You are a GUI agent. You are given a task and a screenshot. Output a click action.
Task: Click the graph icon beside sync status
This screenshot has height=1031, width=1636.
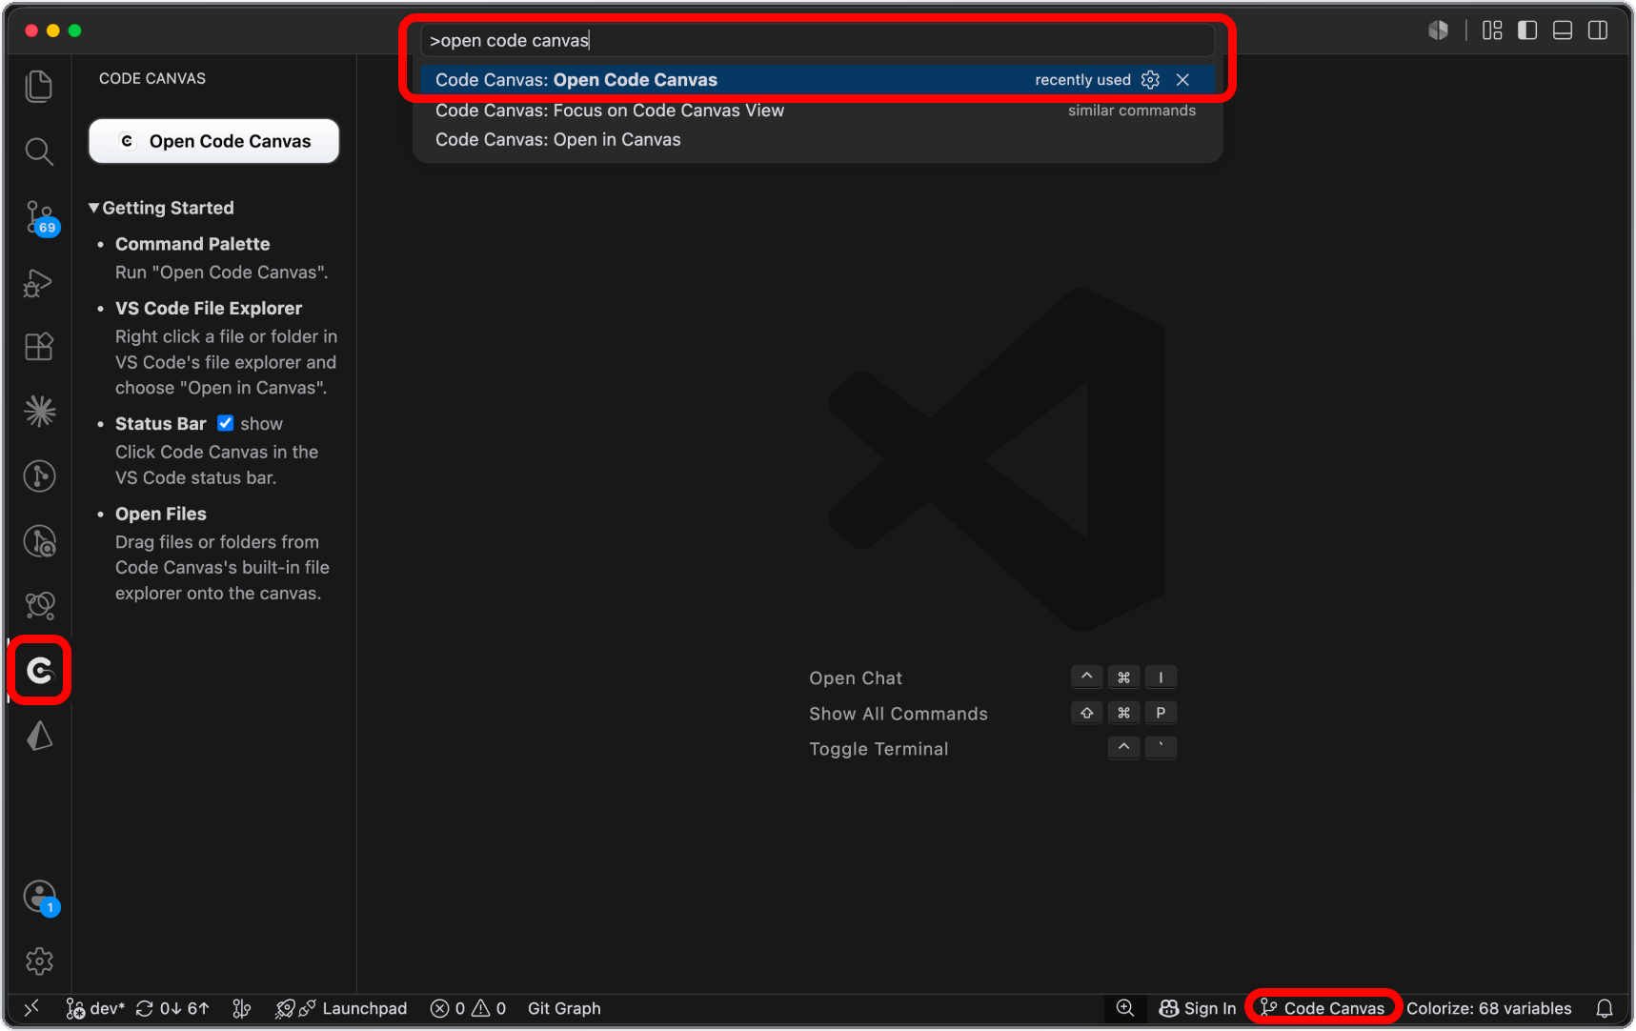[x=242, y=1008]
